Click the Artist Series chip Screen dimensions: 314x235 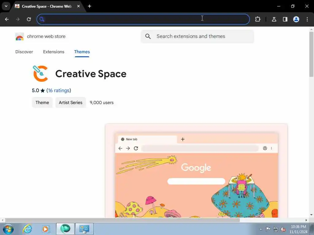[71, 103]
